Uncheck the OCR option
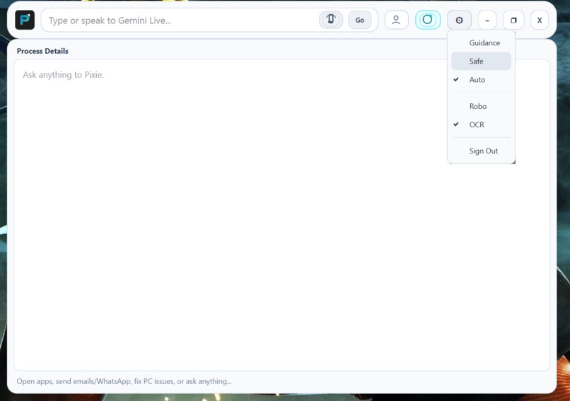The height and width of the screenshot is (401, 570). pos(481,124)
